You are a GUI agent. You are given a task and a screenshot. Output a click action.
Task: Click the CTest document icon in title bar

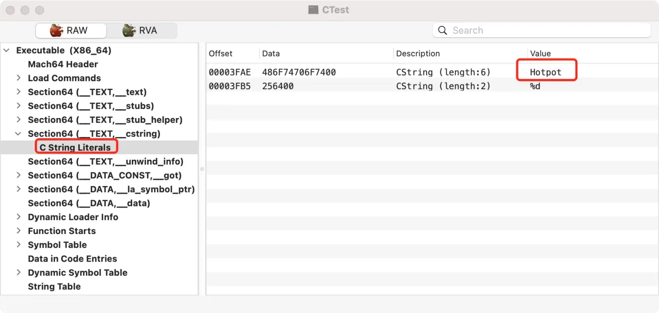pos(313,10)
